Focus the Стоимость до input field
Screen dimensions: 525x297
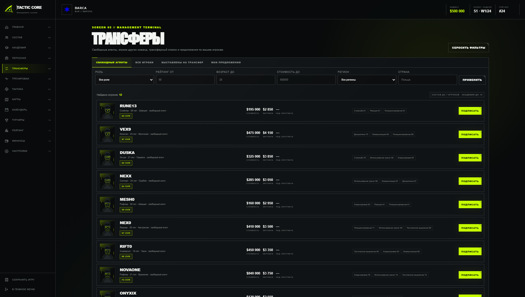pos(306,80)
